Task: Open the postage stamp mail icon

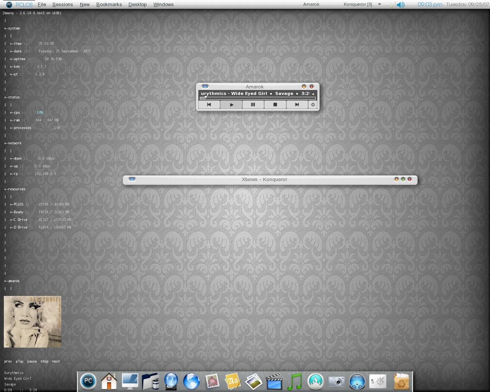Action: pos(212,381)
